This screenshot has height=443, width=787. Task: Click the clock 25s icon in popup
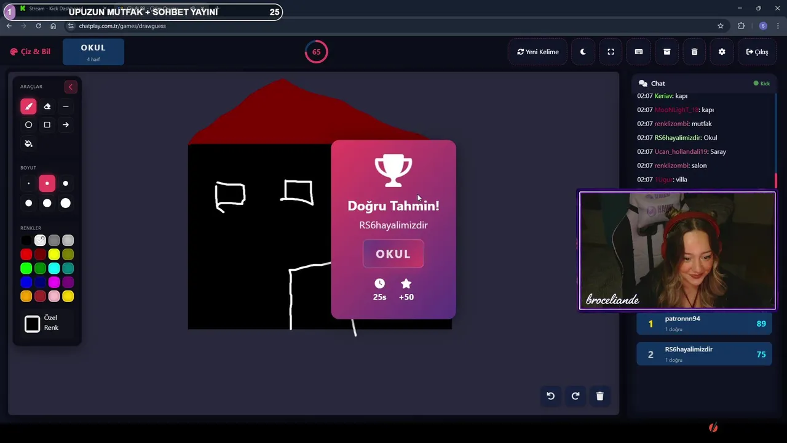(379, 284)
